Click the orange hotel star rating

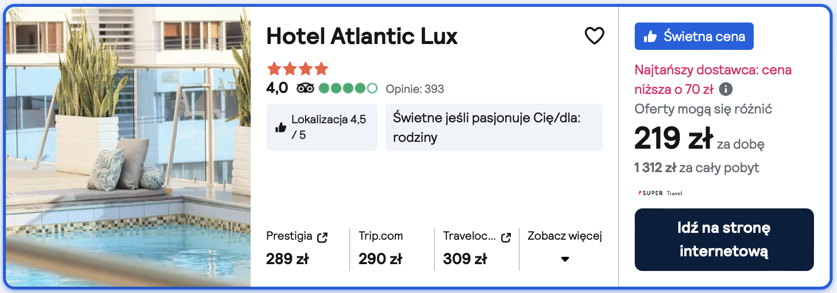297,68
